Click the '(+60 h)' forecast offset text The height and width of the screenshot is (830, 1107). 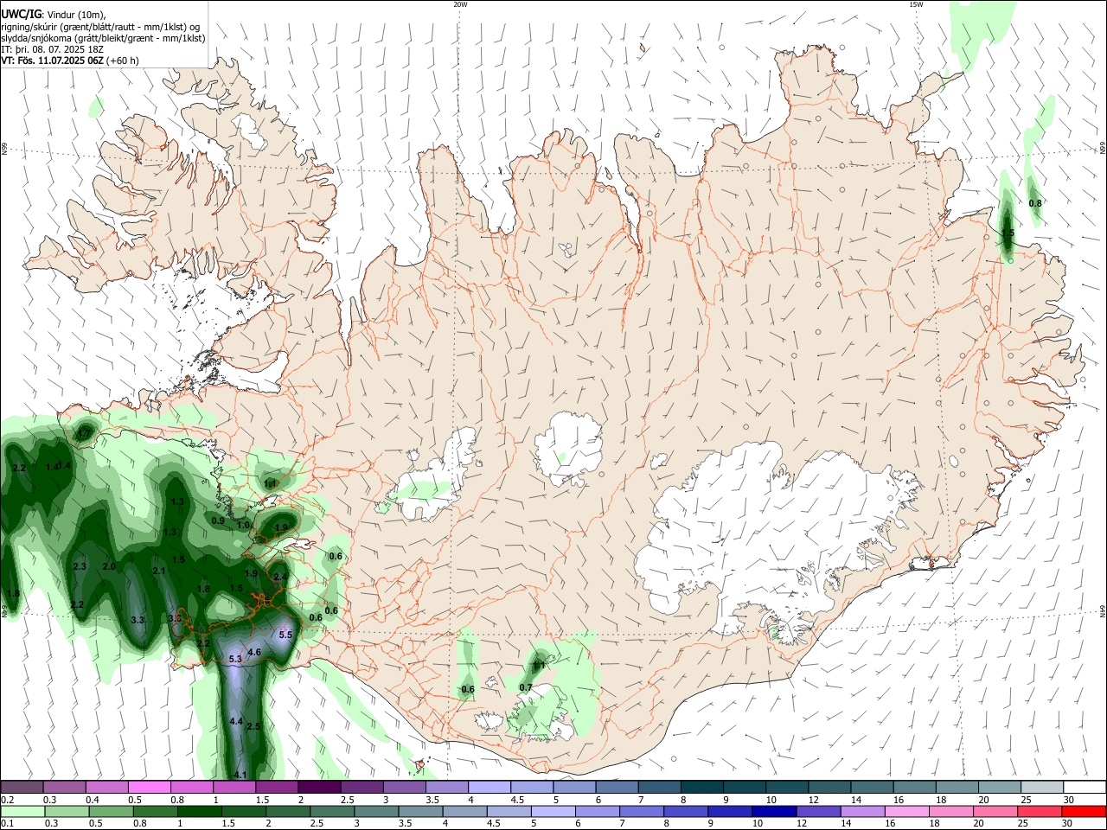point(123,61)
